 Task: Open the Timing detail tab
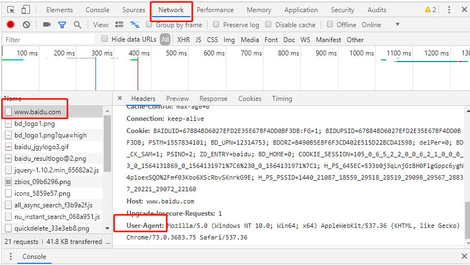tap(282, 99)
